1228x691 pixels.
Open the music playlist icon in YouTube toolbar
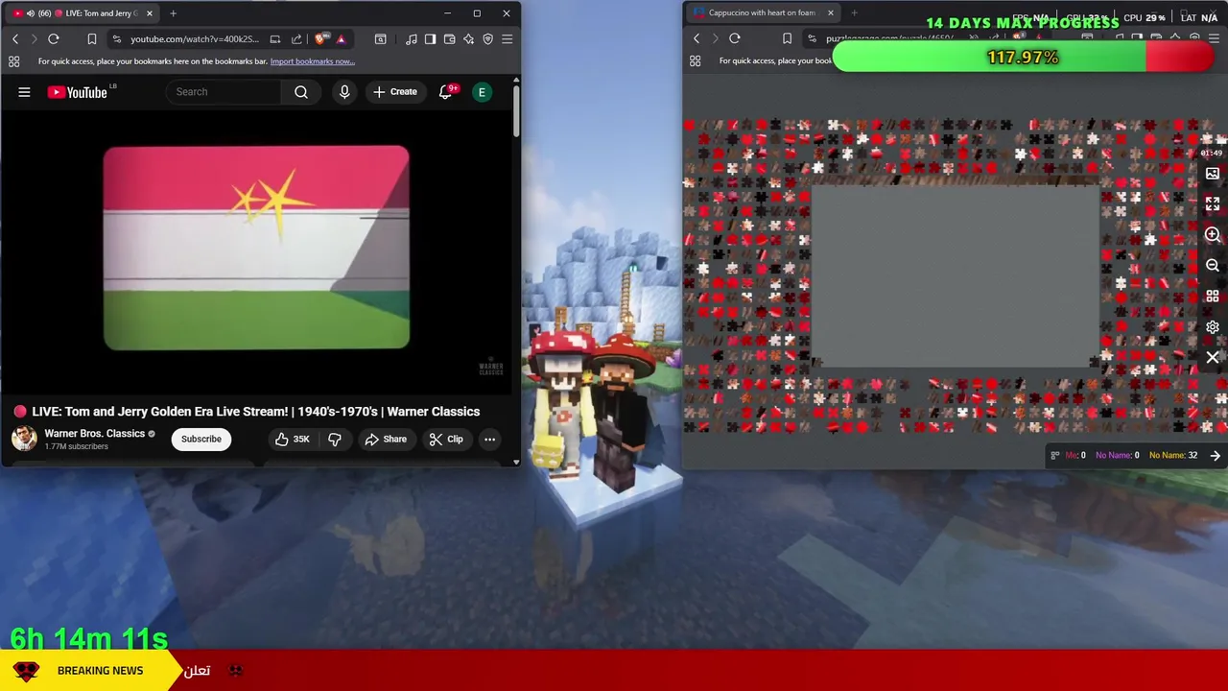point(412,38)
